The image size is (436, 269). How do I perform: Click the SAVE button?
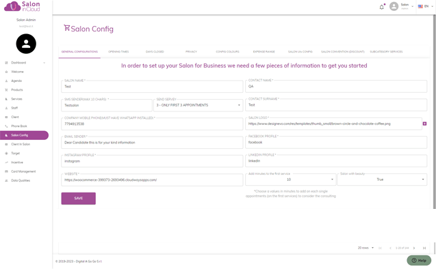click(79, 199)
